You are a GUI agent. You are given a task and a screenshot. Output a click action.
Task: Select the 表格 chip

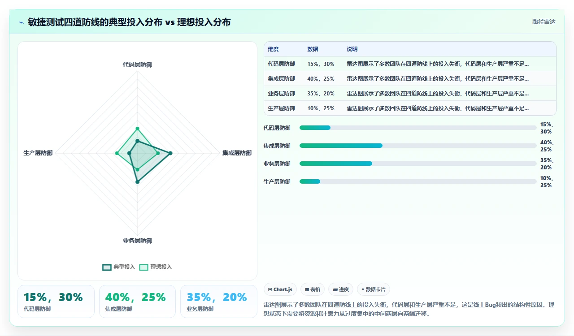tap(313, 289)
